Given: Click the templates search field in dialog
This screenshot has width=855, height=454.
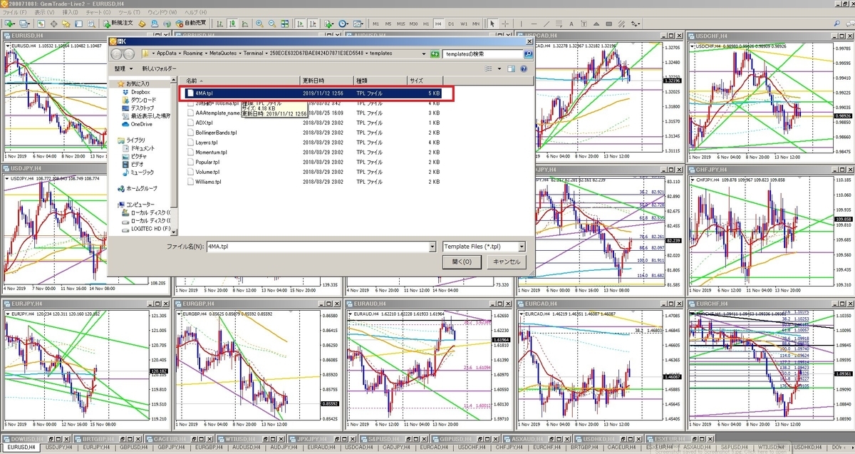Looking at the screenshot, I should click(x=484, y=53).
